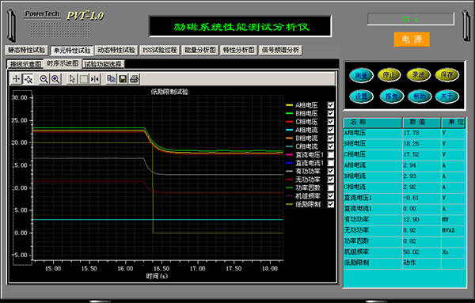Select the axis scroll cursor tool
475x303 pixels.
click(x=28, y=79)
